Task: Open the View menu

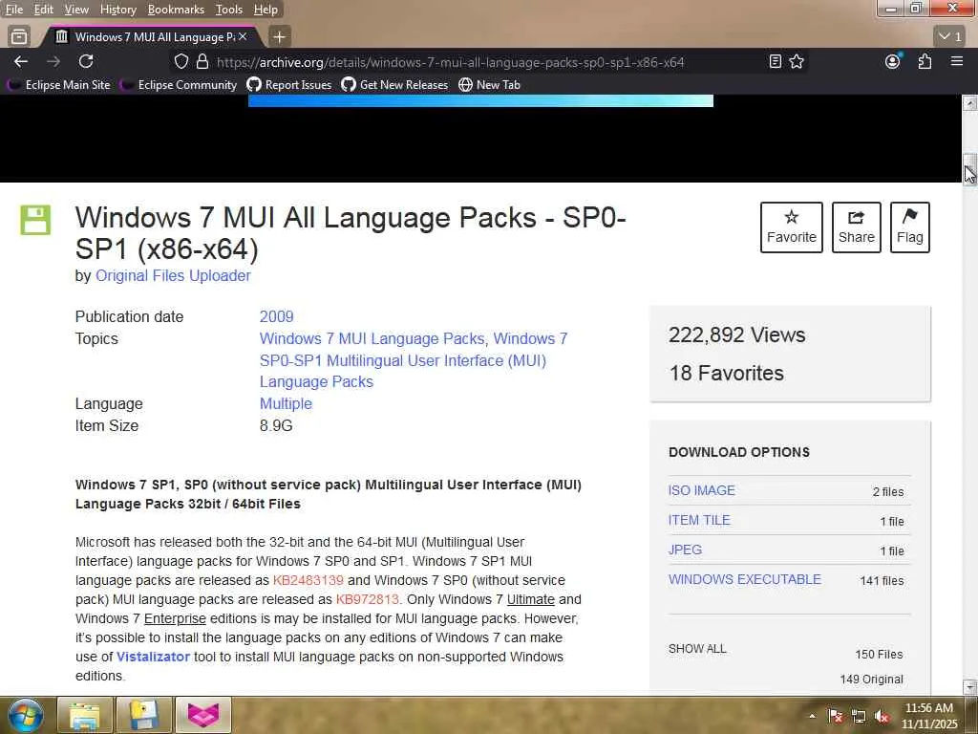Action: [x=76, y=10]
